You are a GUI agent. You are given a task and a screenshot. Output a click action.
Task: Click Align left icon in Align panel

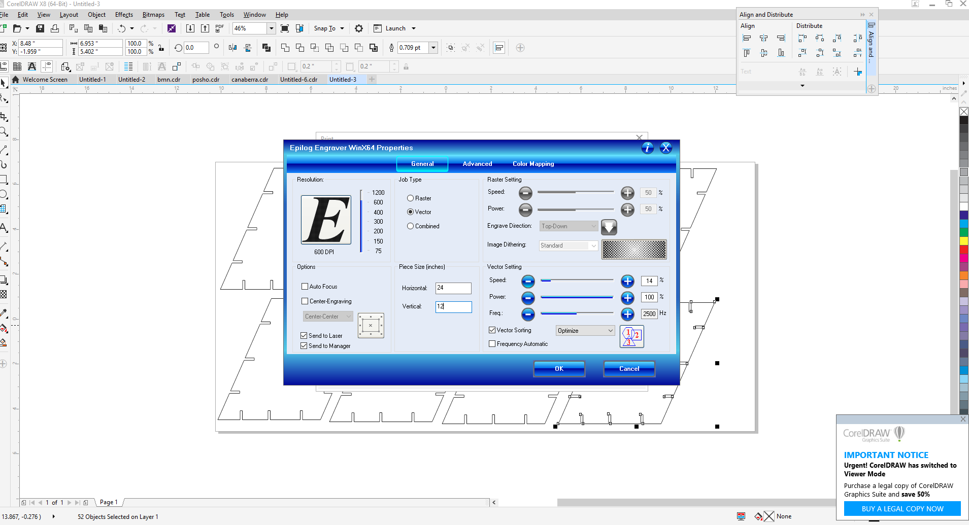[x=747, y=38]
